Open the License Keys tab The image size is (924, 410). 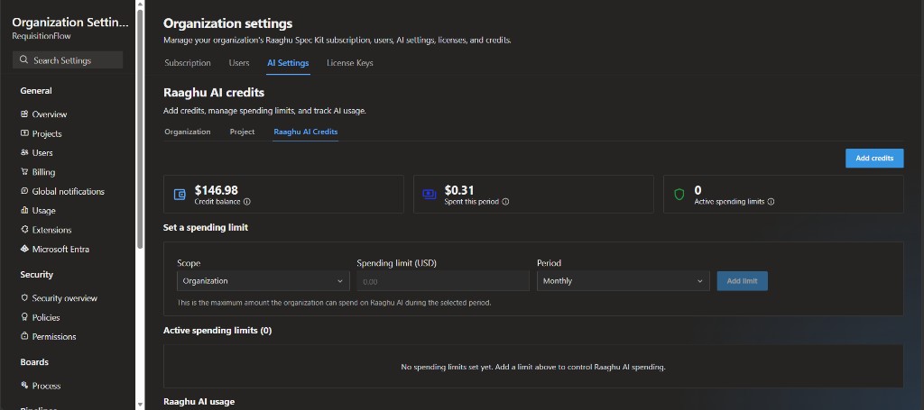click(349, 63)
